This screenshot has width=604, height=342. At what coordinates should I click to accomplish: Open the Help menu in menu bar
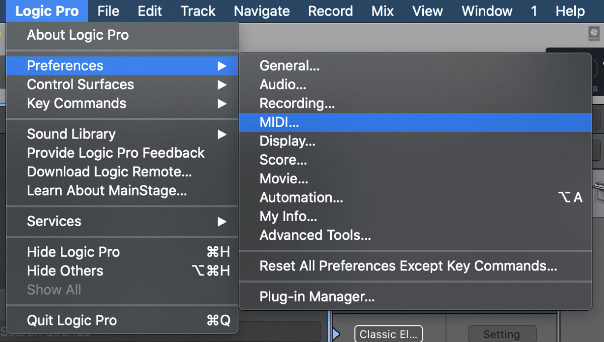[570, 11]
